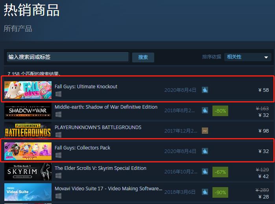Open Fall Guys: Ultimate Knockout title link

click(x=86, y=86)
